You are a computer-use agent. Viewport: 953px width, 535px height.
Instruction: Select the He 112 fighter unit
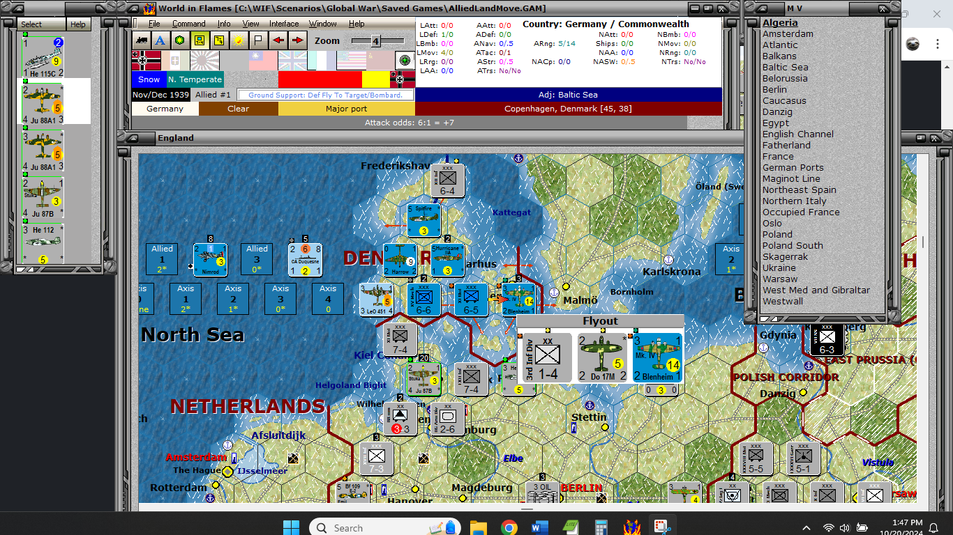(43, 244)
